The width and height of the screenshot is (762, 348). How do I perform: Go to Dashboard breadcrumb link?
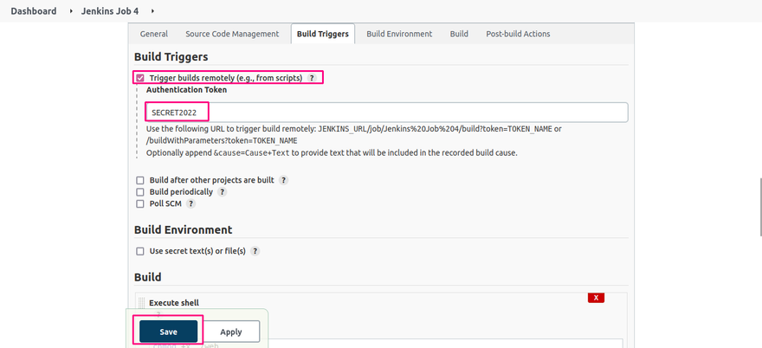pyautogui.click(x=34, y=10)
